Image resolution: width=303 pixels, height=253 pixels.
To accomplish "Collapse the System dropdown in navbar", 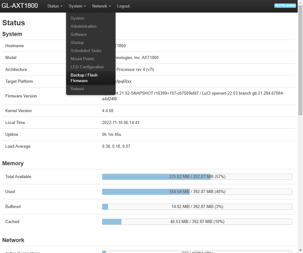I will point(77,6).
